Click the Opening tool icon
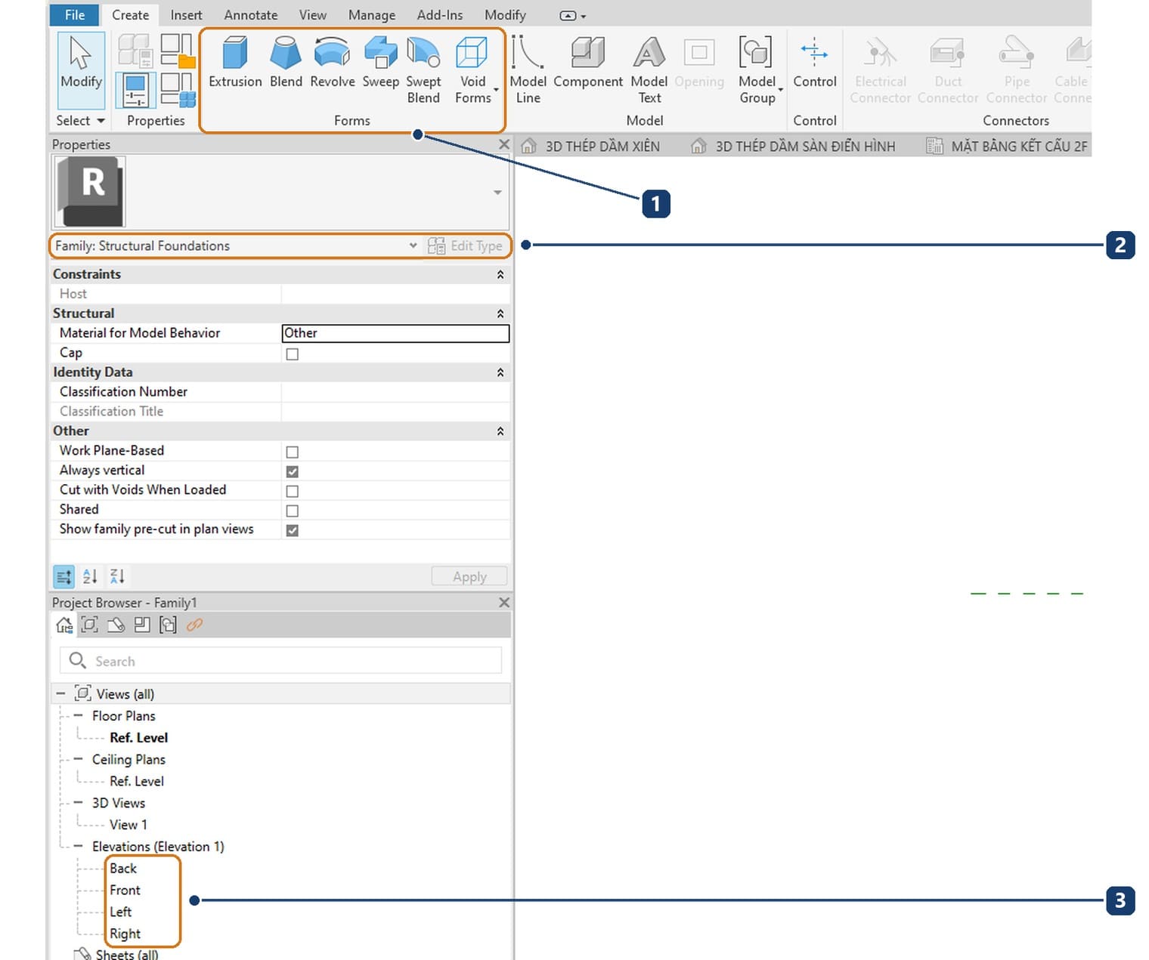This screenshot has width=1149, height=960. pos(699,53)
